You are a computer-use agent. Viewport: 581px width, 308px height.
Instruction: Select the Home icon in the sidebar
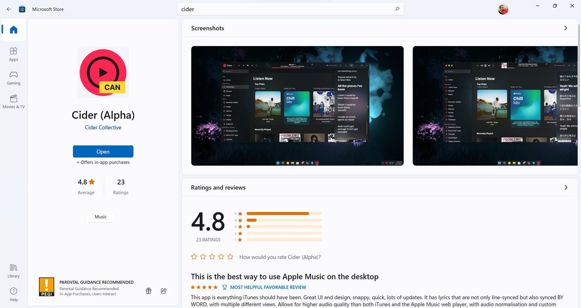[13, 30]
